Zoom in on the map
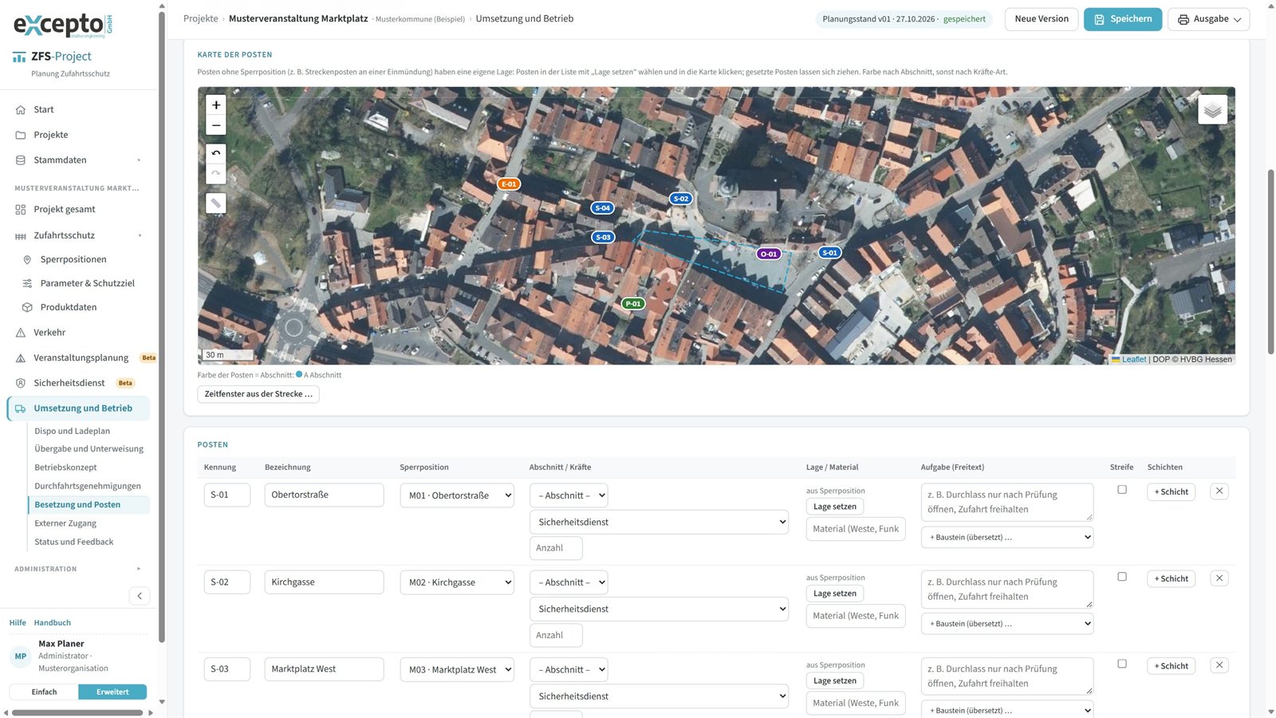1276x718 pixels. pyautogui.click(x=216, y=105)
